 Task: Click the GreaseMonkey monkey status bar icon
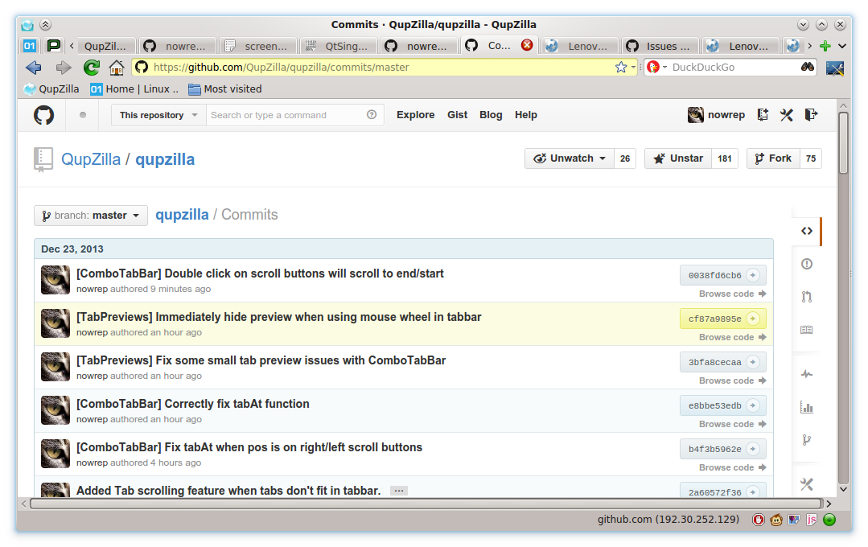776,520
